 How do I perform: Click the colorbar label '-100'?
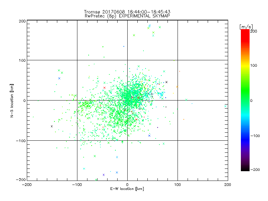[255, 136]
